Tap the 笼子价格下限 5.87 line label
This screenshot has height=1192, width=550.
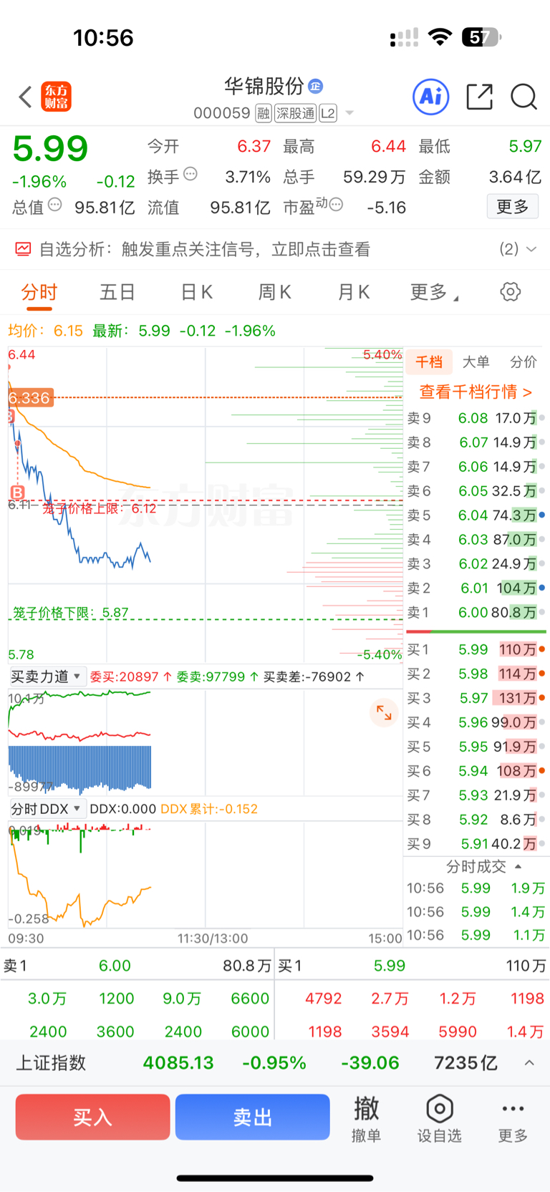(x=71, y=613)
